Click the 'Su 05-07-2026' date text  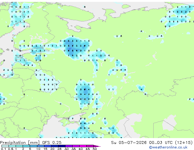tap(129, 143)
